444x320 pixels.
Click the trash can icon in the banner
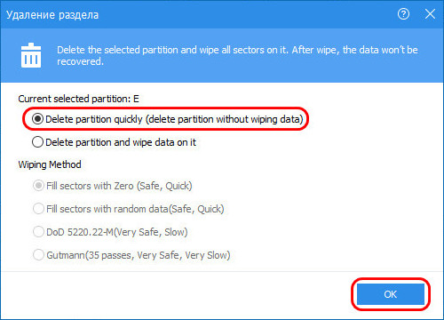31,55
